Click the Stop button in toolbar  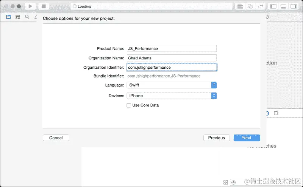pyautogui.click(x=44, y=6)
